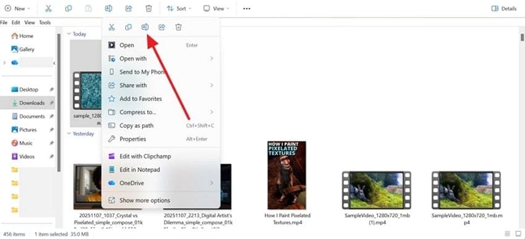Image resolution: width=525 pixels, height=239 pixels.
Task: Open the Documents quick access folder
Action: pos(28,116)
